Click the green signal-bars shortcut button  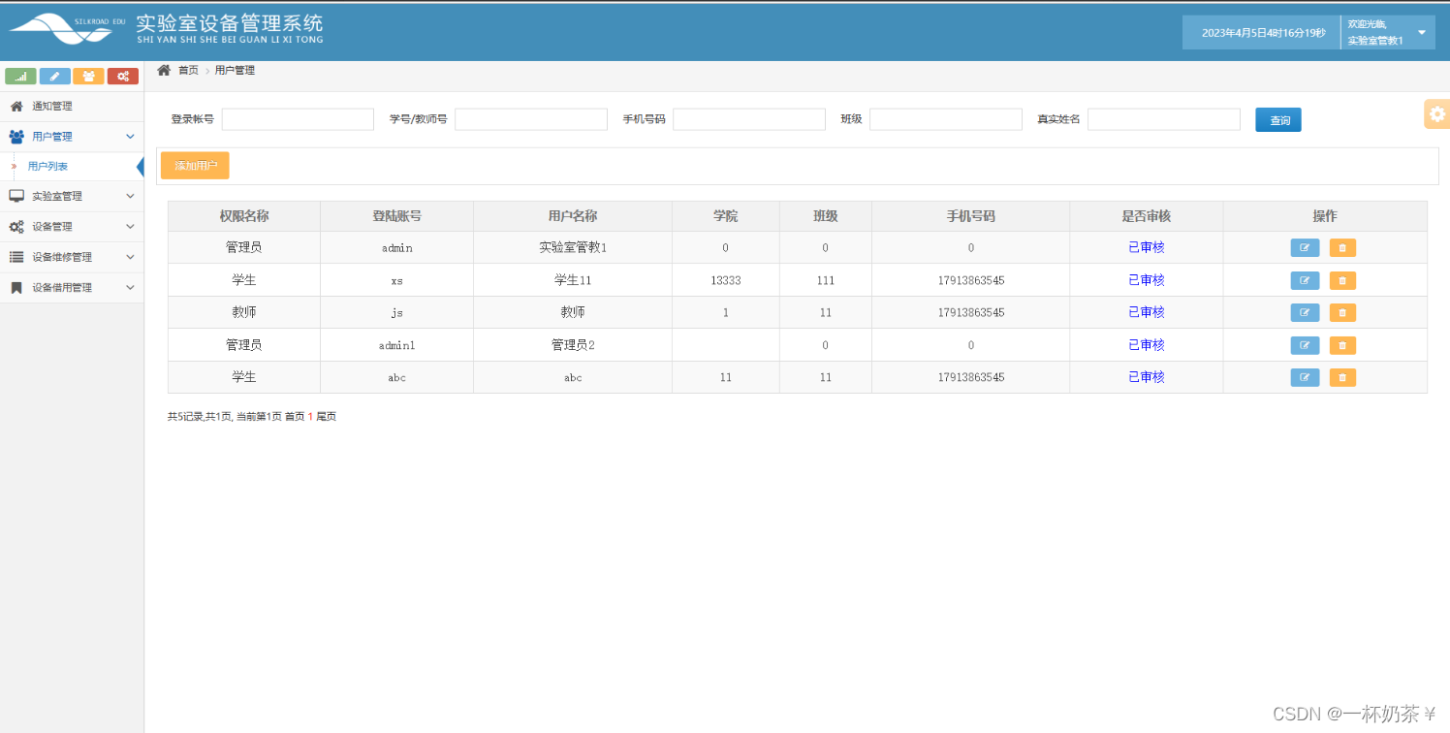(x=20, y=77)
